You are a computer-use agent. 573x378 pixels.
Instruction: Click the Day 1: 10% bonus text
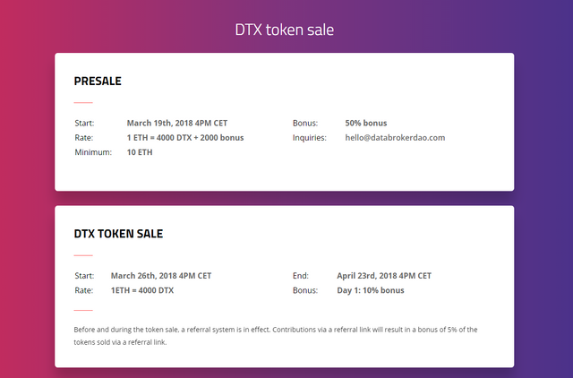(x=371, y=290)
